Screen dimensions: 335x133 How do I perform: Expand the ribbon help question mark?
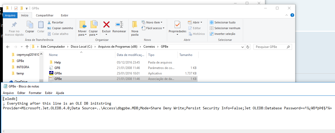tap(292, 15)
